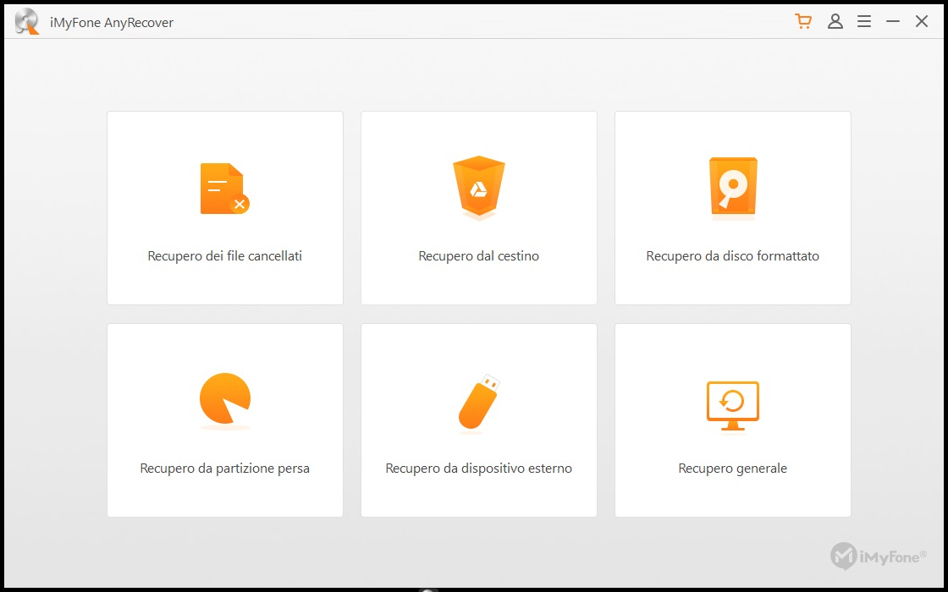
Task: Select 'Recupero da disco formattato' label
Action: point(733,256)
